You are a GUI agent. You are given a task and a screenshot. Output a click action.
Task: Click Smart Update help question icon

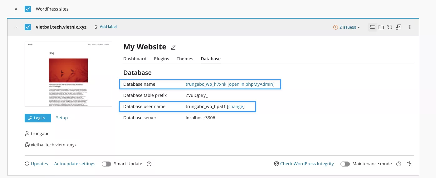pyautogui.click(x=149, y=164)
